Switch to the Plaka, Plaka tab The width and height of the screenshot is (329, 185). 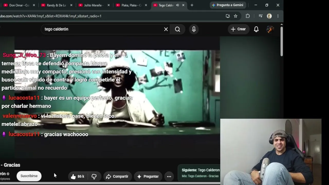tap(131, 5)
